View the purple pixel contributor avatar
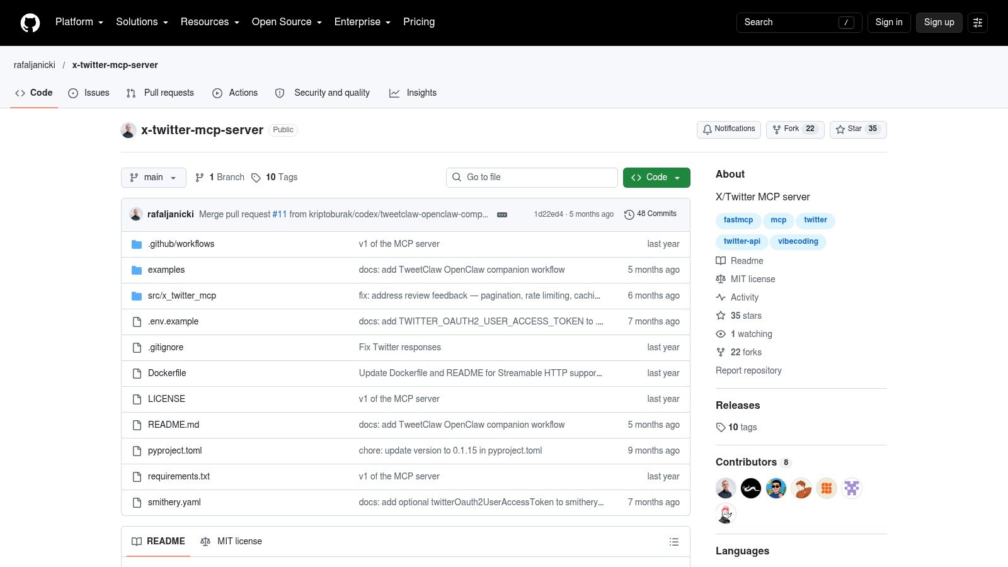This screenshot has height=567, width=1008. [852, 488]
